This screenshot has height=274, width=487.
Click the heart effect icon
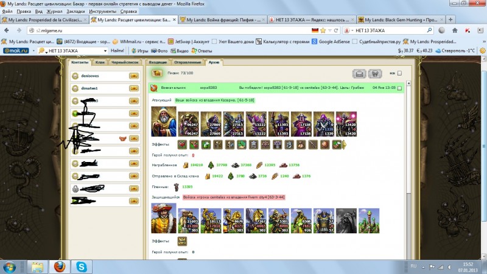(x=192, y=144)
